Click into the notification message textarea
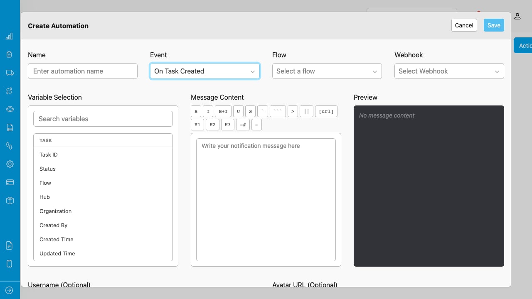The image size is (532, 299). (x=266, y=200)
